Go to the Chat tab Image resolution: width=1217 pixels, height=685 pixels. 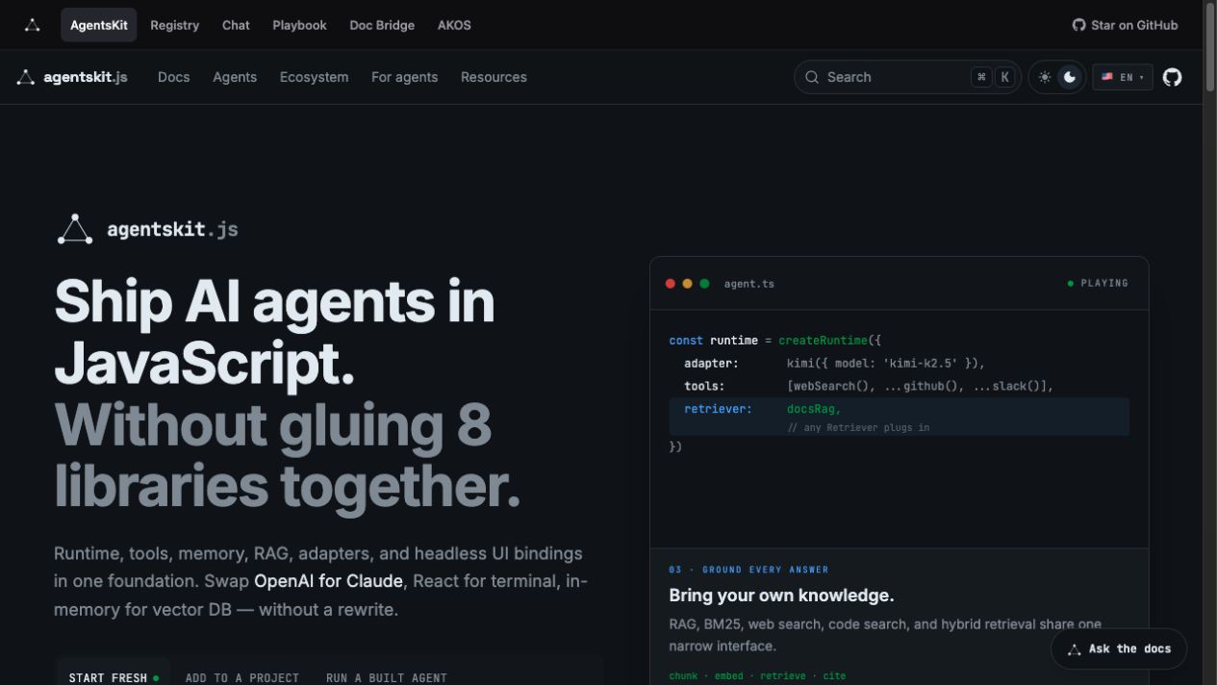tap(236, 25)
